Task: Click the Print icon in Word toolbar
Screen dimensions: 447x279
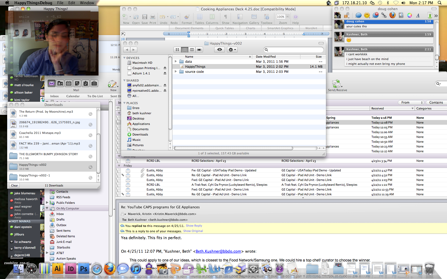Action: pyautogui.click(x=153, y=17)
